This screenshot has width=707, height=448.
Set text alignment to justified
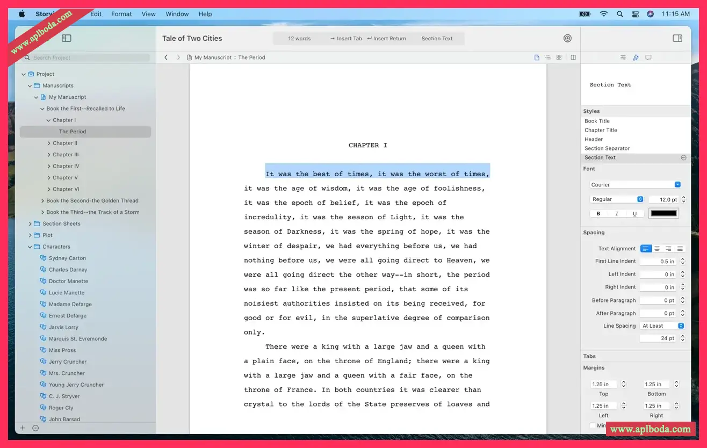(x=680, y=249)
